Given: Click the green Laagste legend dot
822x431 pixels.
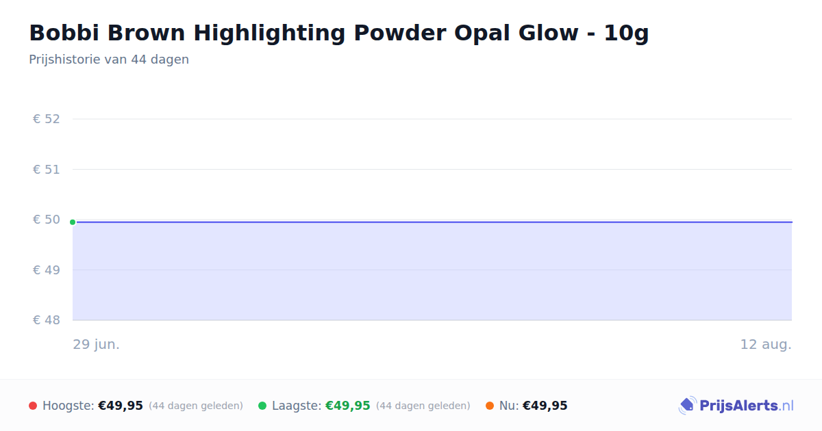Looking at the screenshot, I should click(x=262, y=406).
